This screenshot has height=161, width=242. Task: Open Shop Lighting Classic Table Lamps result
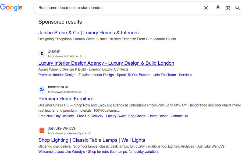92,140
